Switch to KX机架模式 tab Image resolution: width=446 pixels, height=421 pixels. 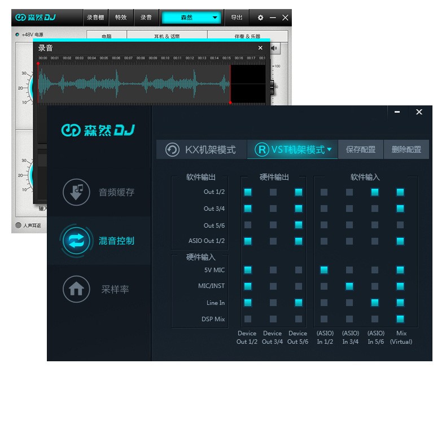pyautogui.click(x=202, y=149)
